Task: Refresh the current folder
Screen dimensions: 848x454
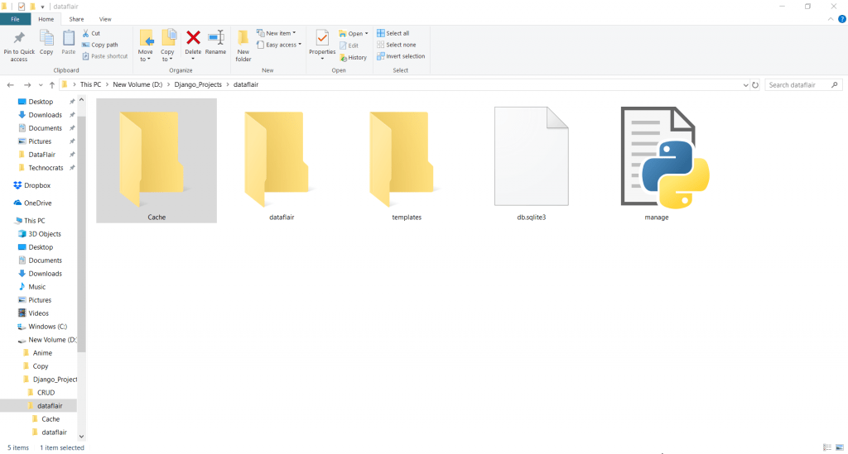Action: tap(755, 84)
